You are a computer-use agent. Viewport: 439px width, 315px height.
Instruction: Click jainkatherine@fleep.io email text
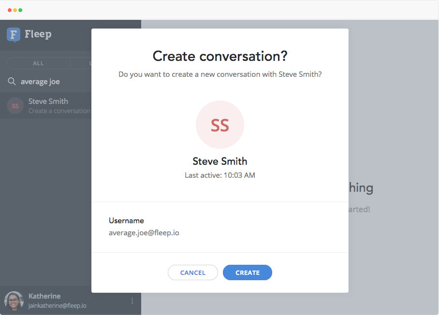[58, 306]
